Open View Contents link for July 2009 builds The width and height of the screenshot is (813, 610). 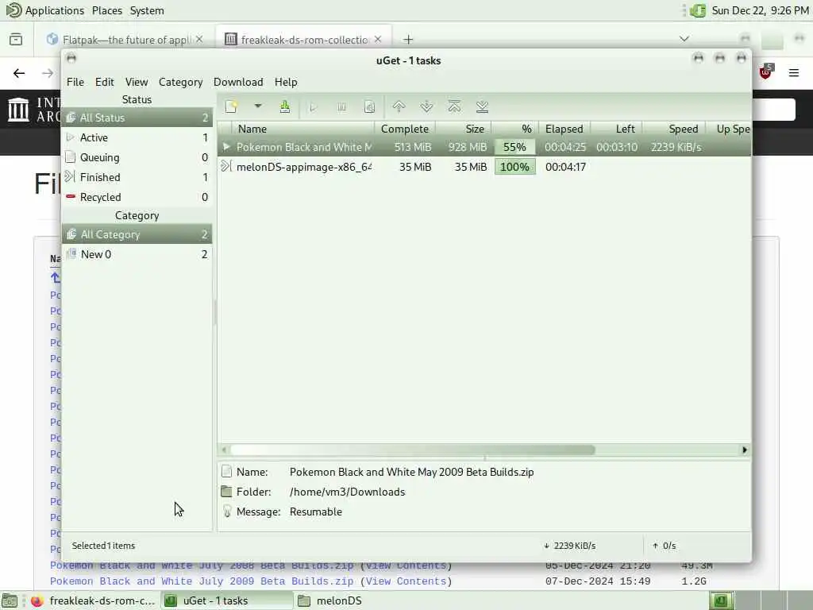pos(406,581)
